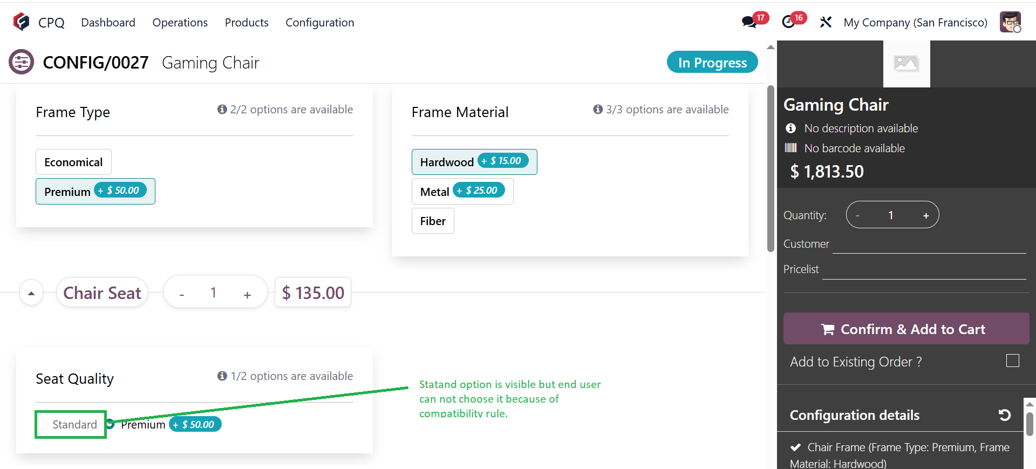The height and width of the screenshot is (469, 1036).
Task: Click the Gaming Chair image placeholder
Action: (906, 64)
